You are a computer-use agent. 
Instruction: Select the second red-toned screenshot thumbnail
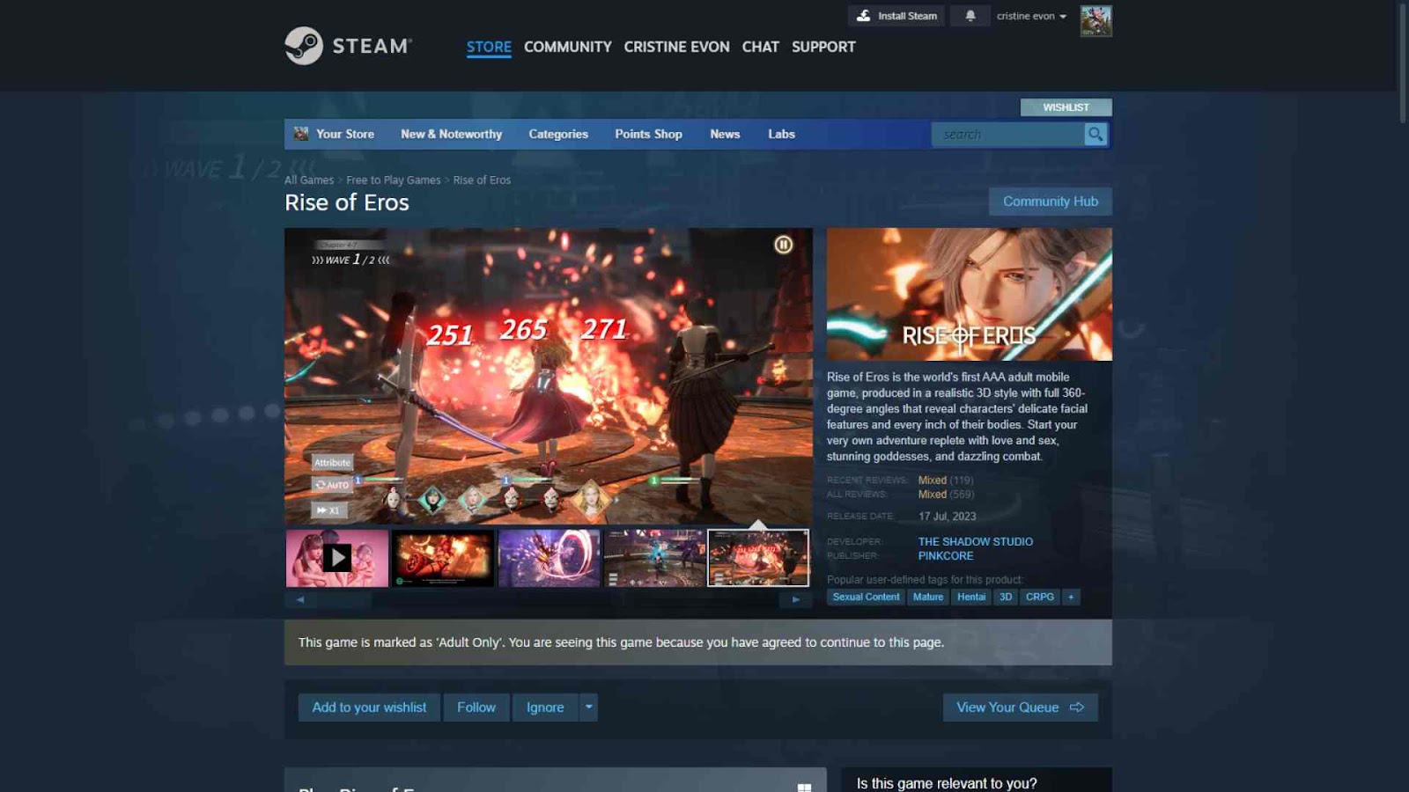coord(443,558)
